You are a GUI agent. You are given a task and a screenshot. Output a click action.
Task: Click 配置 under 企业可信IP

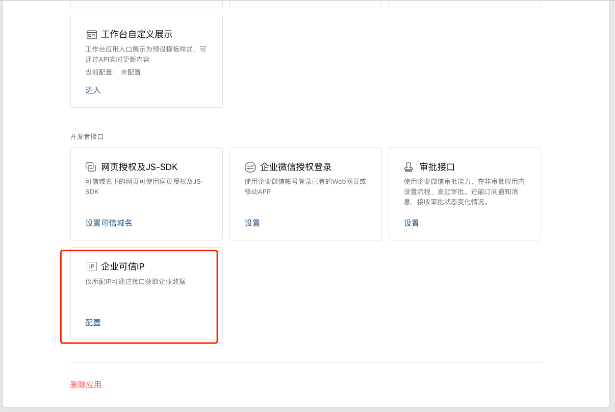(x=93, y=323)
